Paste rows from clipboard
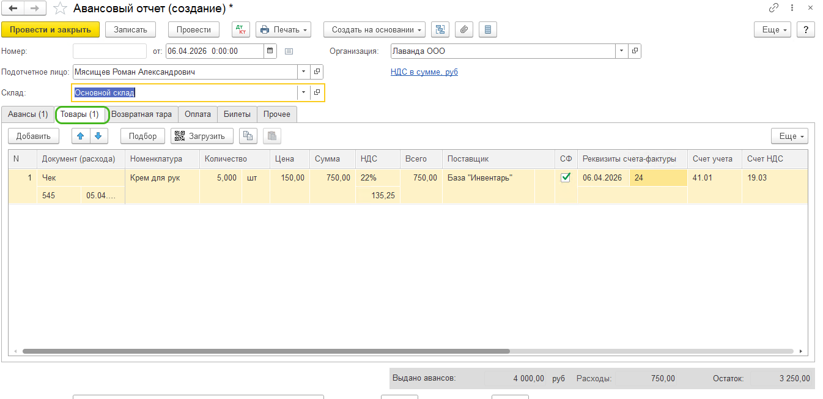Screen dimensions: 823x399 [272, 136]
